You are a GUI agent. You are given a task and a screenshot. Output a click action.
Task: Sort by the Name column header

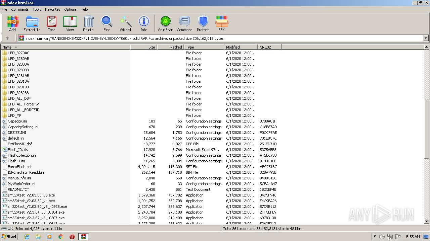[x=66, y=47]
